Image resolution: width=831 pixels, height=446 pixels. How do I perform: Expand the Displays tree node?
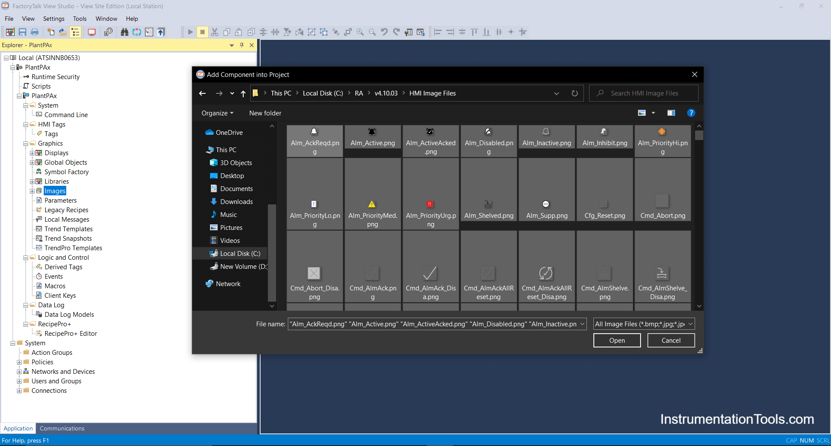pyautogui.click(x=32, y=153)
